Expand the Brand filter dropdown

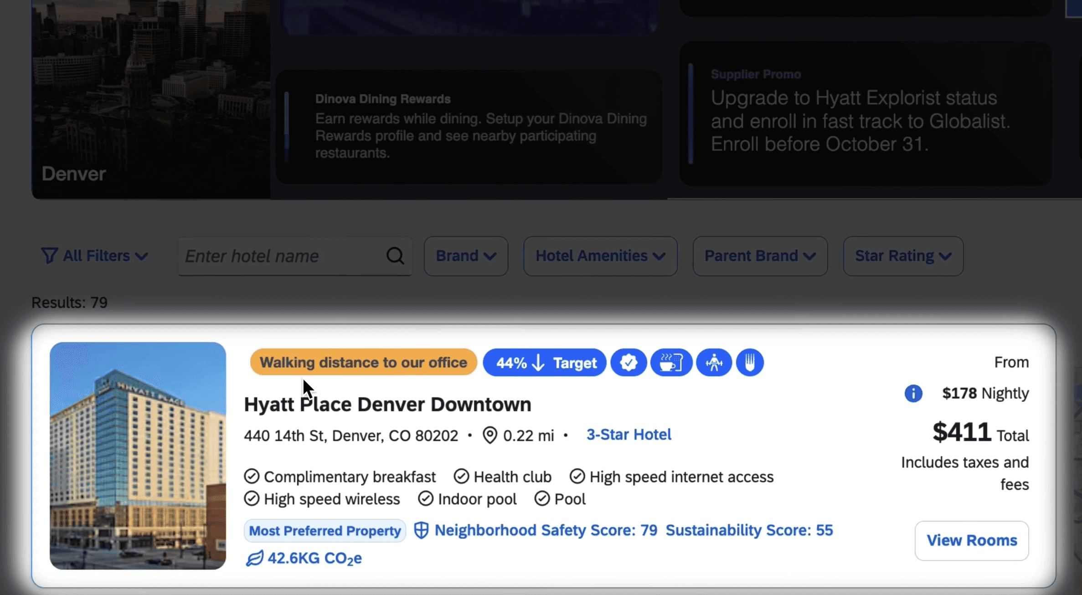466,256
